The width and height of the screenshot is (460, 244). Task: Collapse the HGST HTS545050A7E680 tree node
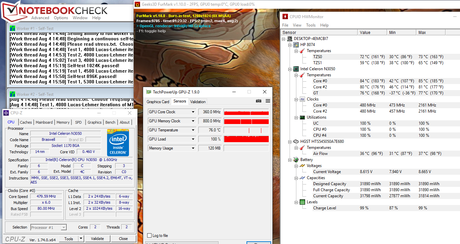[x=290, y=141]
